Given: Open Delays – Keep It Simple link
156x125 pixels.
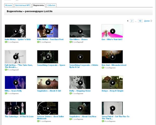Looking at the screenshot, I should point(112,91).
